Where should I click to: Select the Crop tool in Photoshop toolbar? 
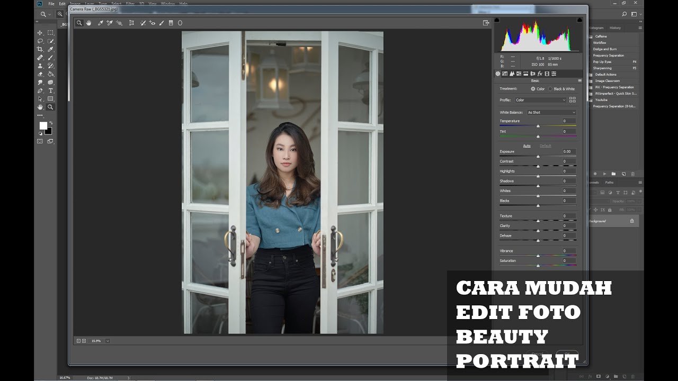(x=40, y=49)
